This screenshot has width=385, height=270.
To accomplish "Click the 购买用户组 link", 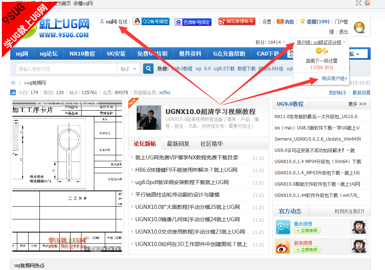I will coord(334,78).
